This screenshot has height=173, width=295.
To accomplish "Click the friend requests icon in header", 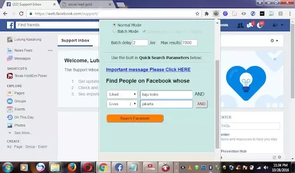I will point(240,25).
